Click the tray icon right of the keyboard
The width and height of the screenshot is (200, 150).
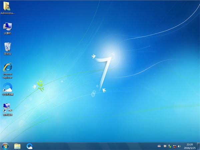tap(165, 146)
